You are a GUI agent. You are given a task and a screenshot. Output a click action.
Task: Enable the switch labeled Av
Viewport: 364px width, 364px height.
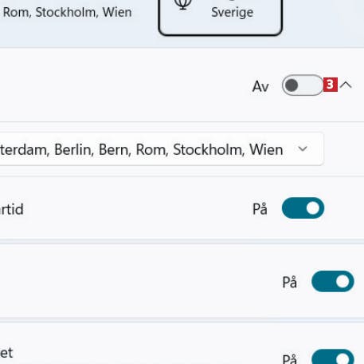coord(303,85)
